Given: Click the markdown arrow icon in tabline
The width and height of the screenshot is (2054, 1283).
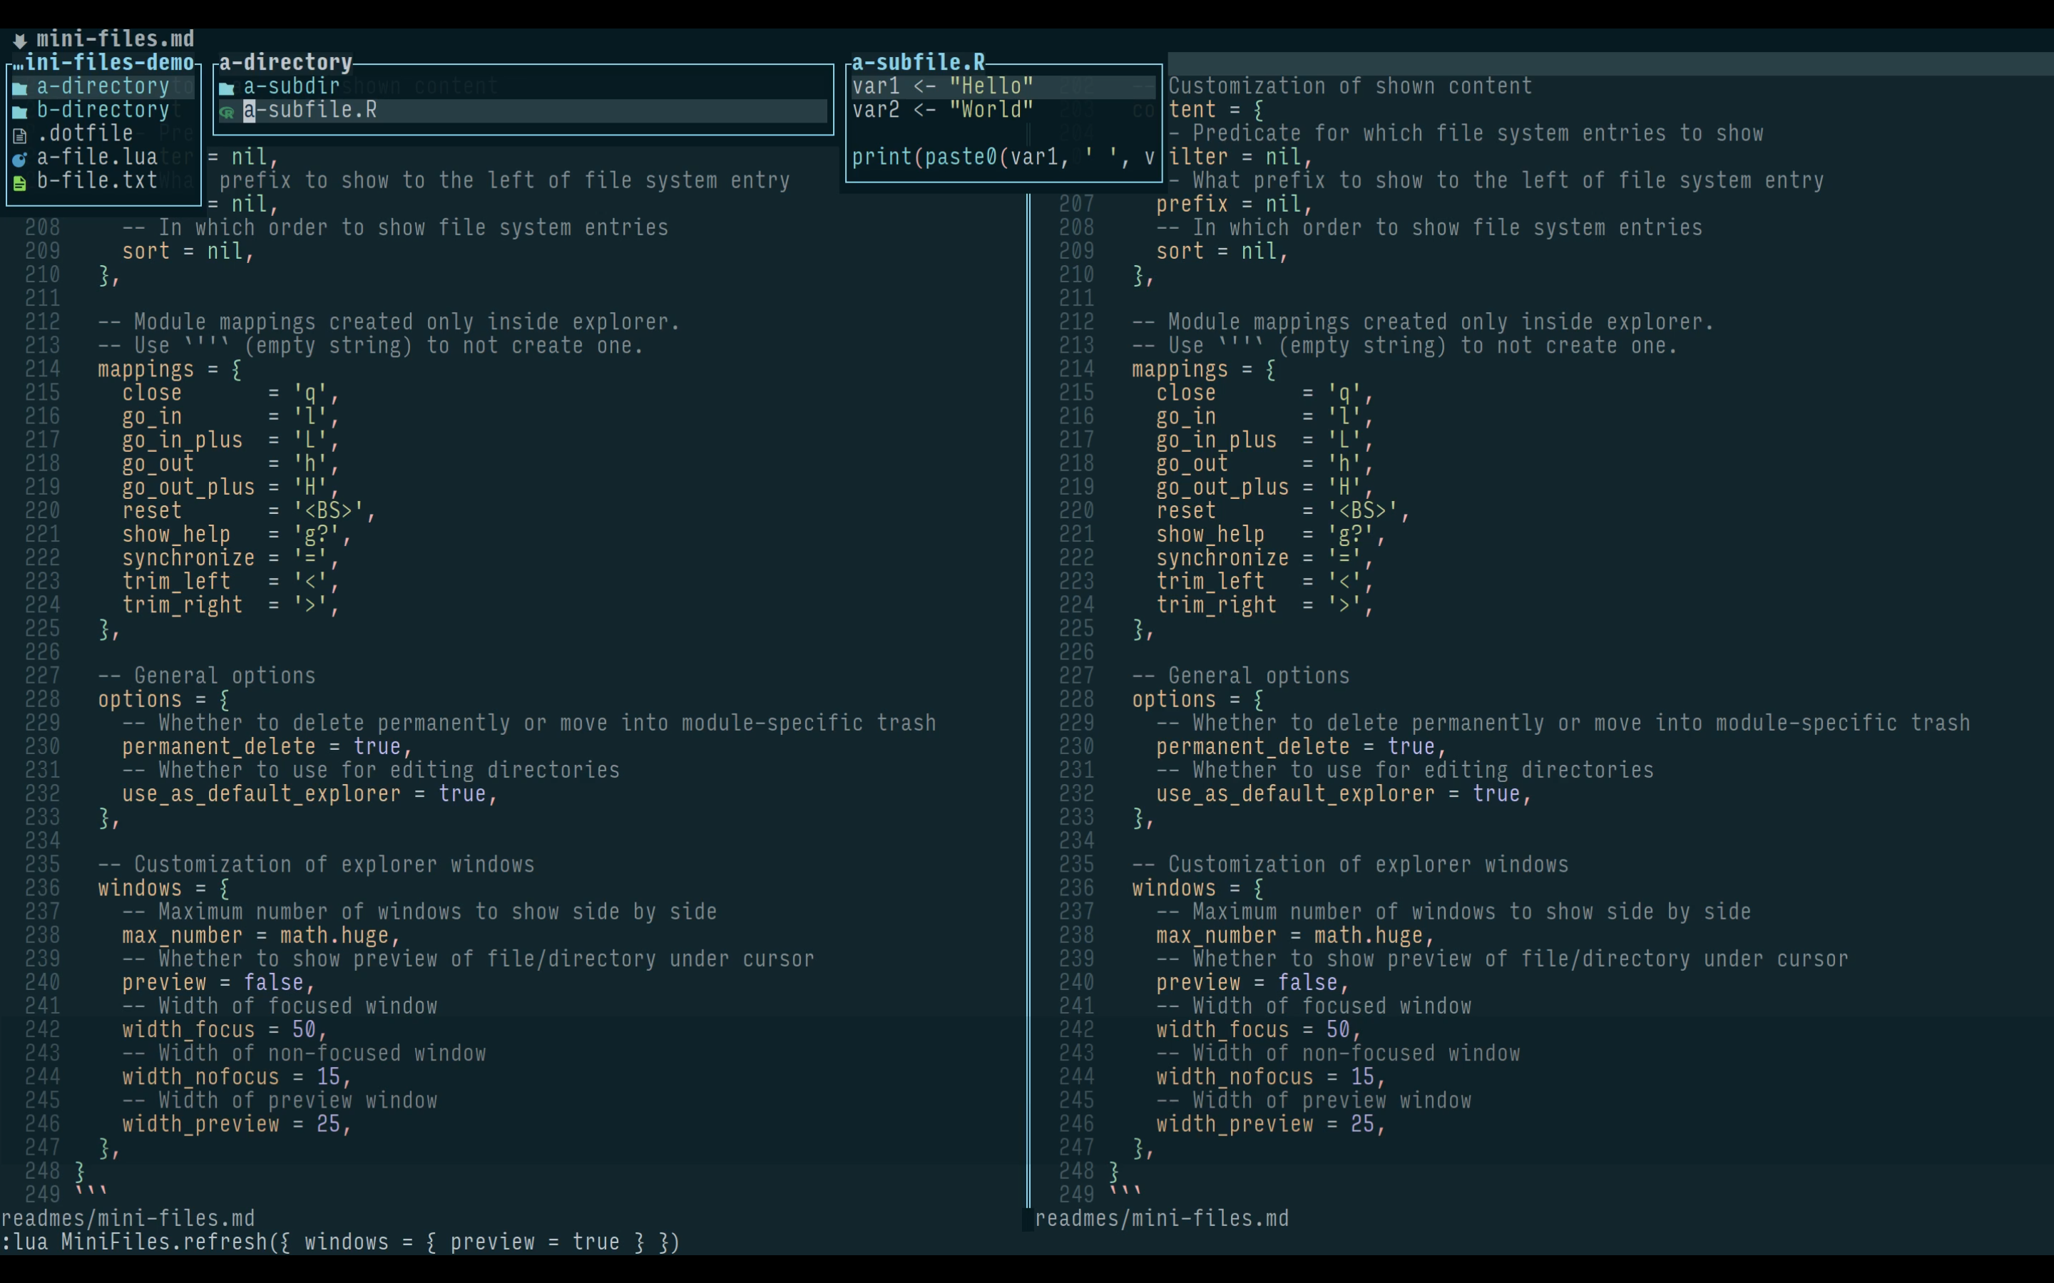Looking at the screenshot, I should coord(19,40).
